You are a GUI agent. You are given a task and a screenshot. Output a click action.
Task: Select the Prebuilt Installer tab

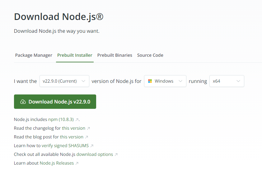pyautogui.click(x=75, y=55)
